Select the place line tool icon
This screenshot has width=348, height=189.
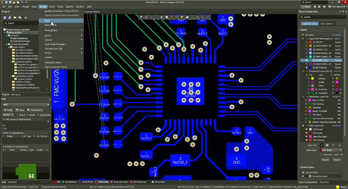point(207,17)
